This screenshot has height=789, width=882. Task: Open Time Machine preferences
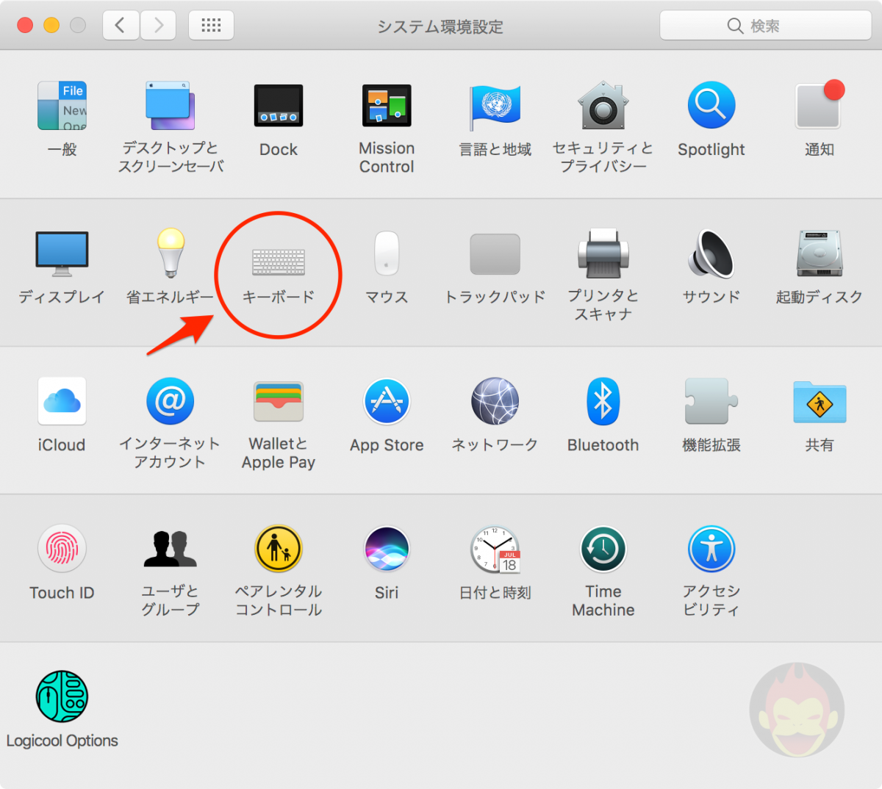pos(603,549)
